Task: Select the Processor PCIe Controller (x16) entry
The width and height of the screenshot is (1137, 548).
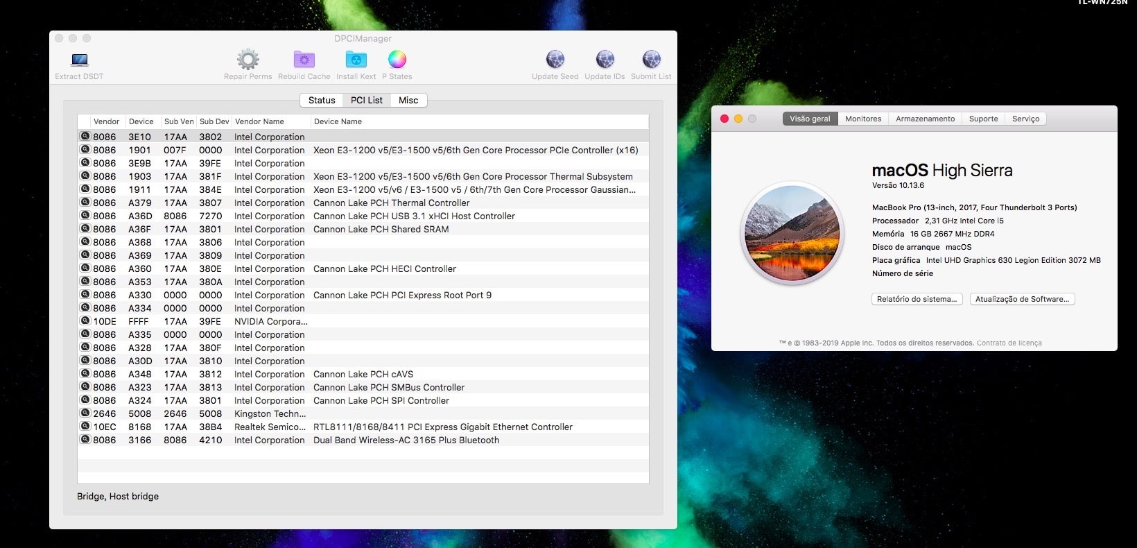Action: 476,150
